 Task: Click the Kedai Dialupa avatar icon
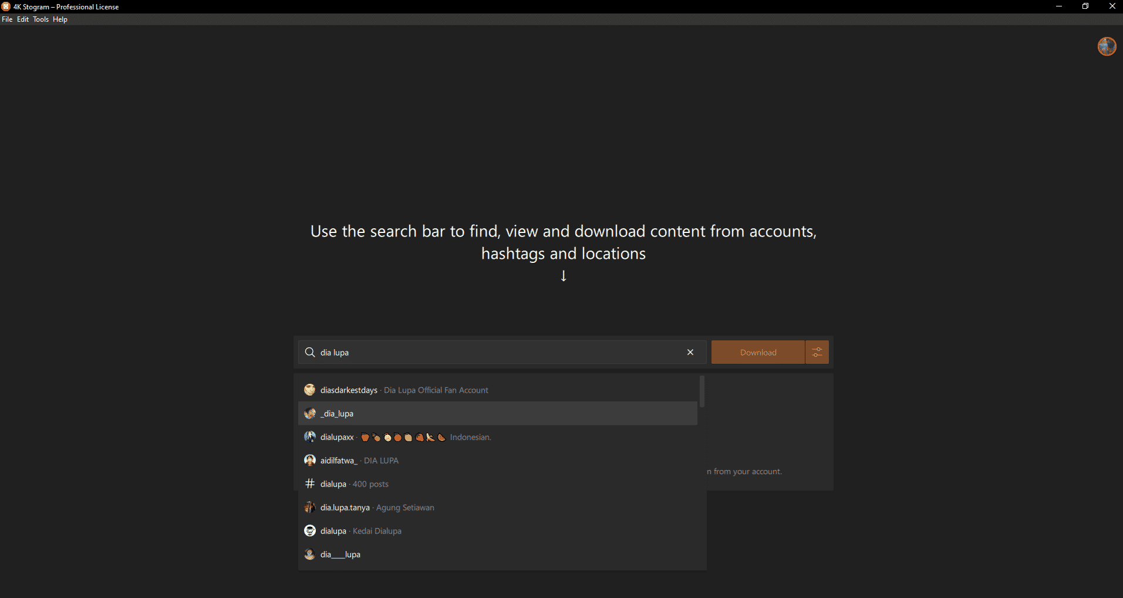pos(310,531)
